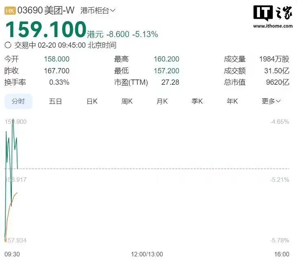The image size is (297, 260).
Task: Switch to the 月K monthly chart tab
Action: (162, 101)
